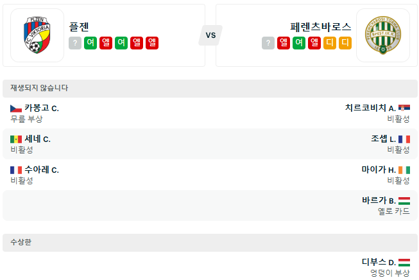Image resolution: width=419 pixels, height=280 pixels.
Task: Click 플젠's first green 여 form badge
Action: tap(90, 43)
